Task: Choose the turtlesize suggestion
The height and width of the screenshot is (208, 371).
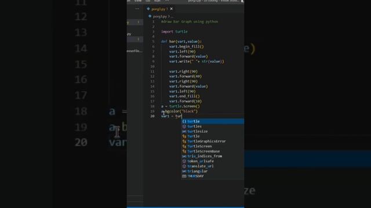Action: click(213, 131)
